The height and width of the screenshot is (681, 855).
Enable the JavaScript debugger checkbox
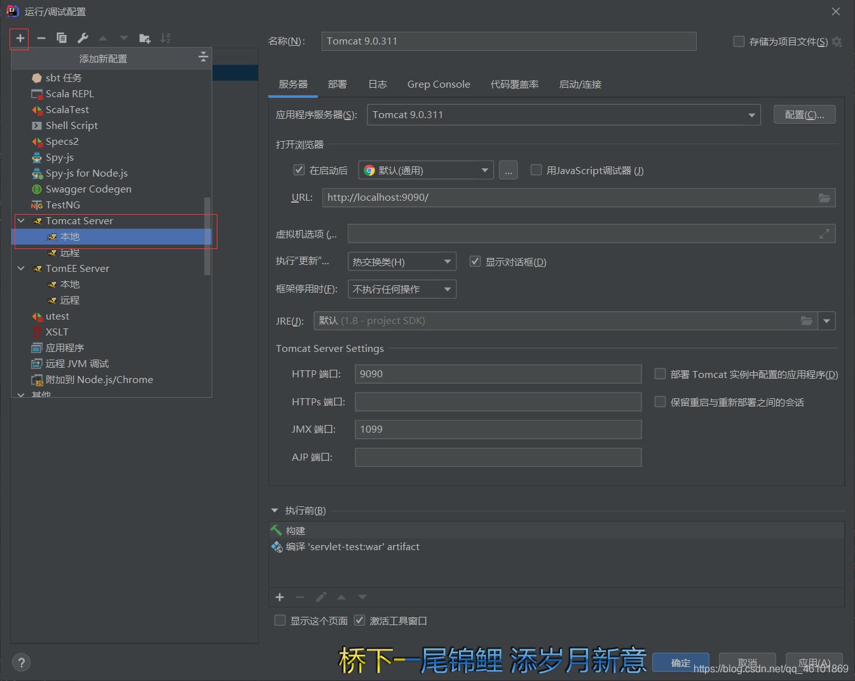point(536,170)
